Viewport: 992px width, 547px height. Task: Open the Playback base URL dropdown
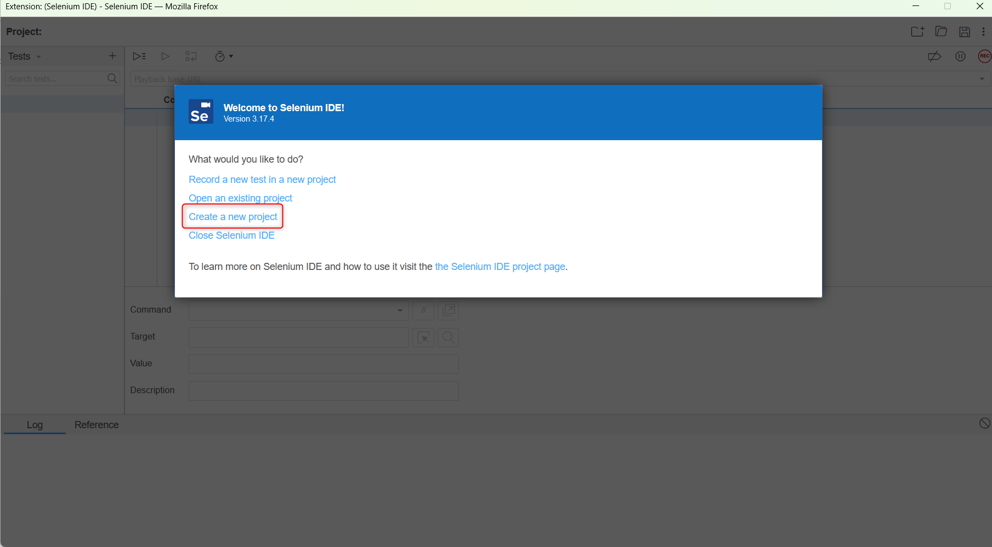(x=981, y=78)
